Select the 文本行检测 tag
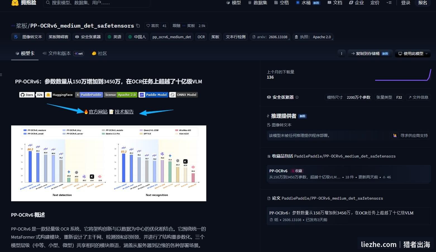The width and height of the screenshot is (436, 252). [x=236, y=37]
